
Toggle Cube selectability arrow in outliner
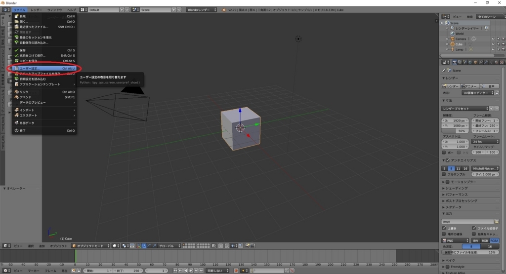click(498, 44)
